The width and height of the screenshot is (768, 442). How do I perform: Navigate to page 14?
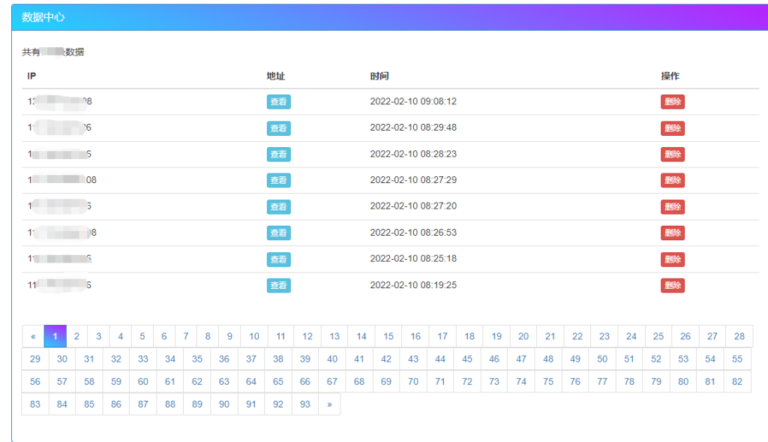pos(361,336)
